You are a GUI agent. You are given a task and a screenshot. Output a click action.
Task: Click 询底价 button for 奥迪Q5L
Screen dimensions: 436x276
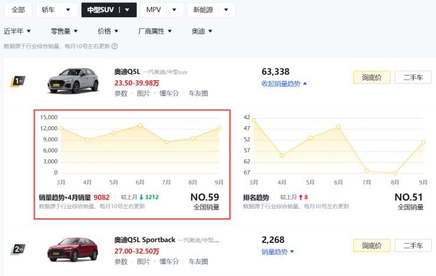(x=372, y=77)
